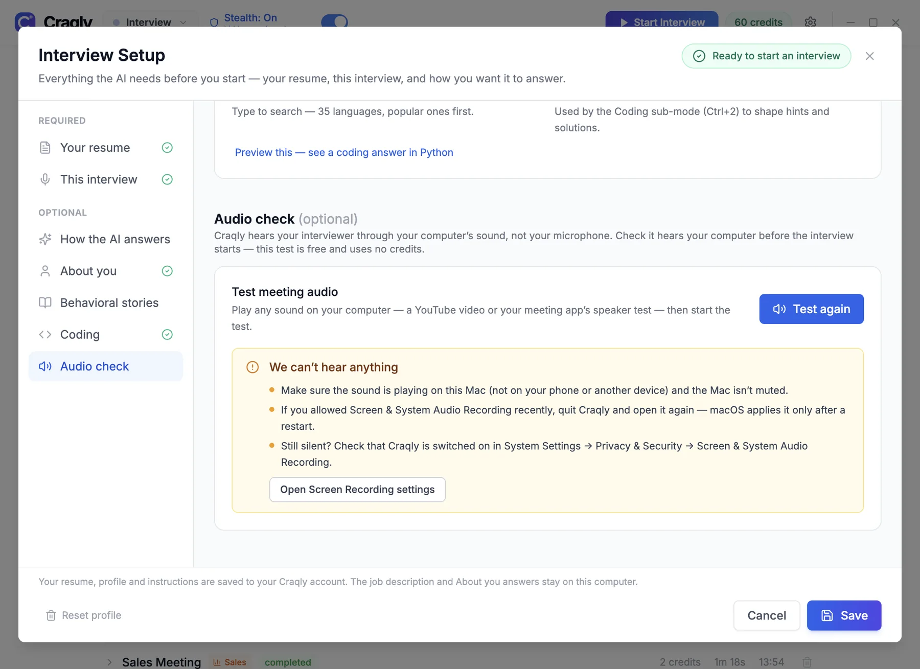This screenshot has height=669, width=920.
Task: Toggle the Stealth switch in the main window
Action: coord(334,21)
